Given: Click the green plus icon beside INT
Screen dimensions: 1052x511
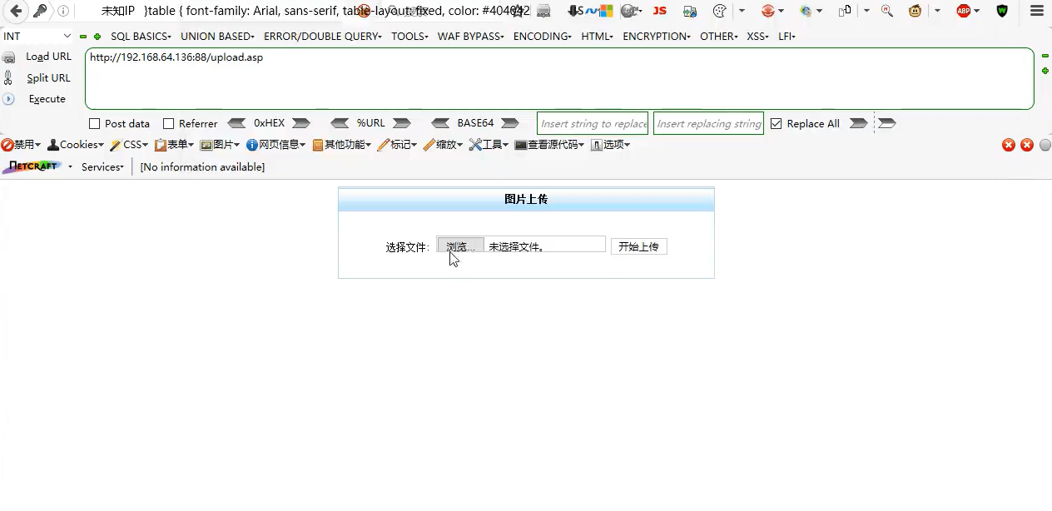Looking at the screenshot, I should click(x=97, y=37).
